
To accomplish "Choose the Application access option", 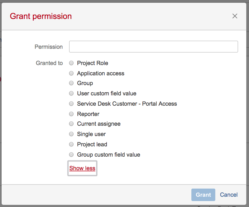I will click(x=71, y=73).
